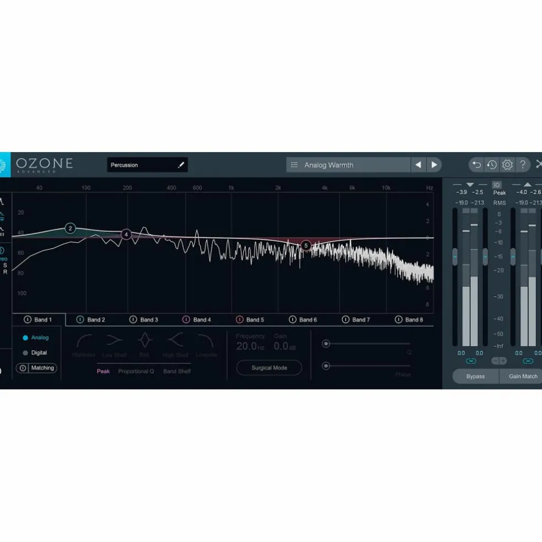Switch to the Band 5 tab label
This screenshot has height=542, width=542.
click(255, 319)
